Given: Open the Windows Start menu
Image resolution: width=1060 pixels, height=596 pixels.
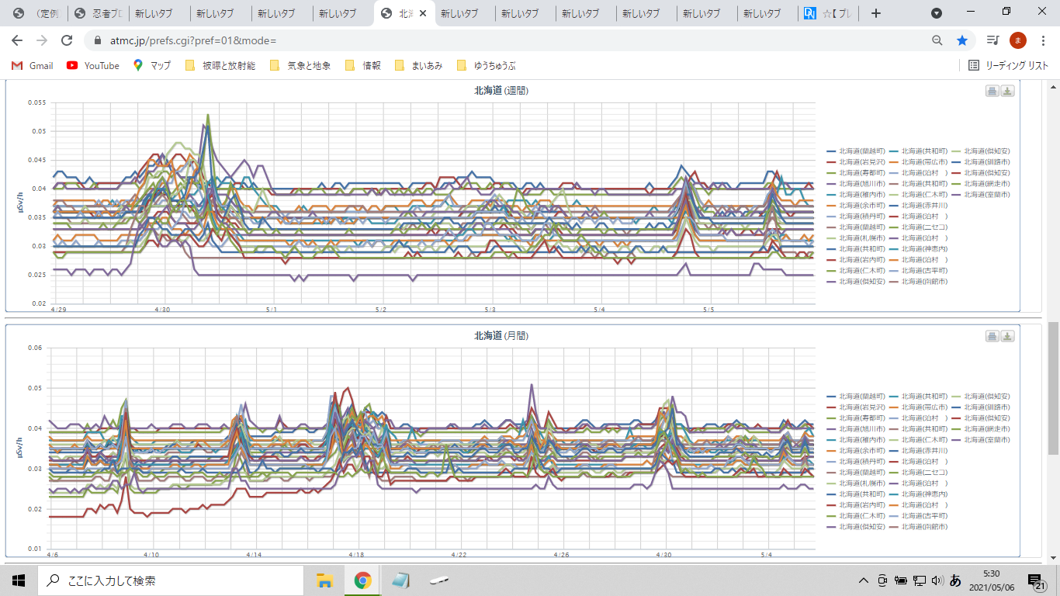Looking at the screenshot, I should pos(19,580).
